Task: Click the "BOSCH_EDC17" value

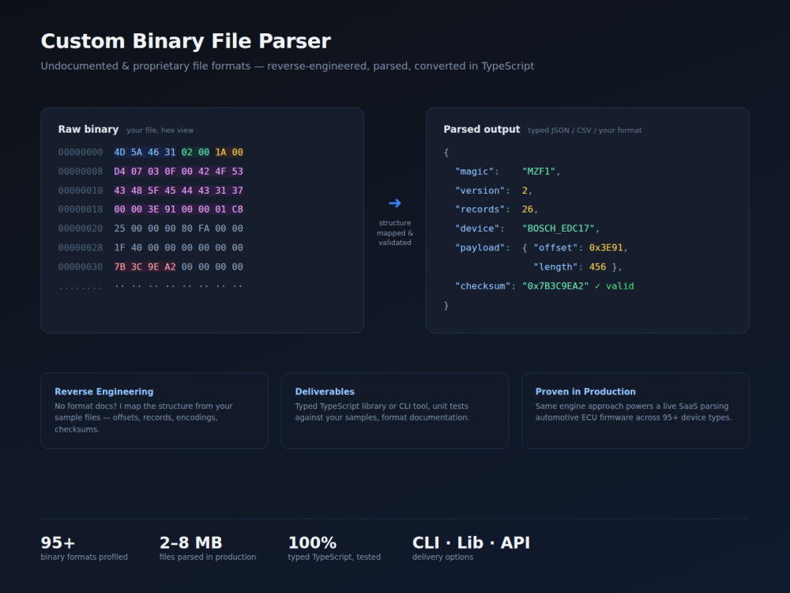Action: (x=559, y=229)
